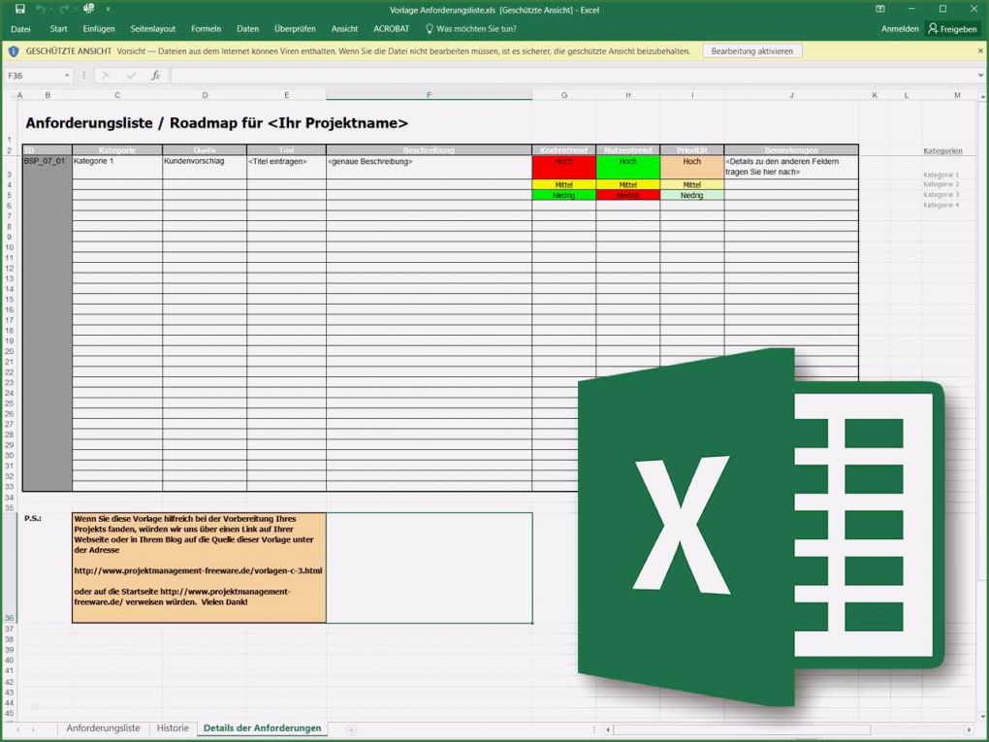
Task: Dismiss the Protected View warning bar
Action: pos(980,50)
